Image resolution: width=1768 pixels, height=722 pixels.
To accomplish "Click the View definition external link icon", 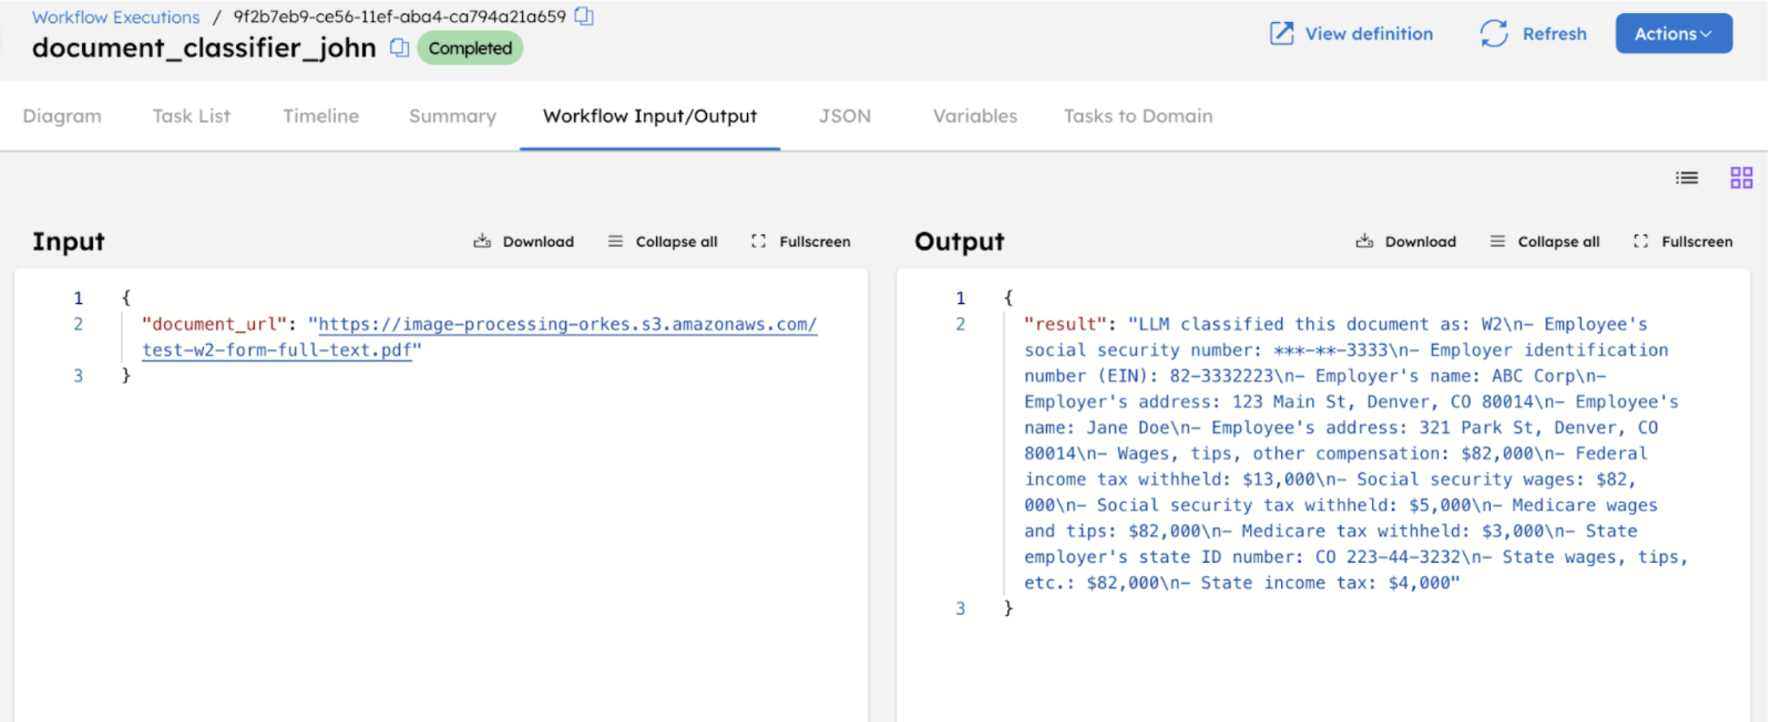I will (x=1281, y=33).
